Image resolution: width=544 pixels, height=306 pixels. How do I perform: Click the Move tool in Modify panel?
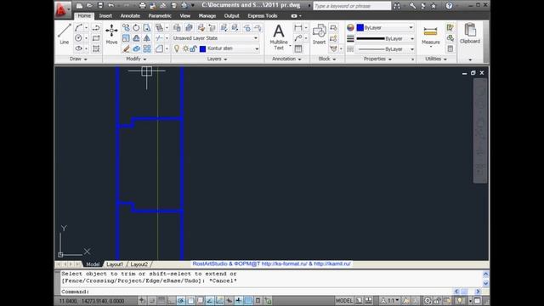click(111, 34)
